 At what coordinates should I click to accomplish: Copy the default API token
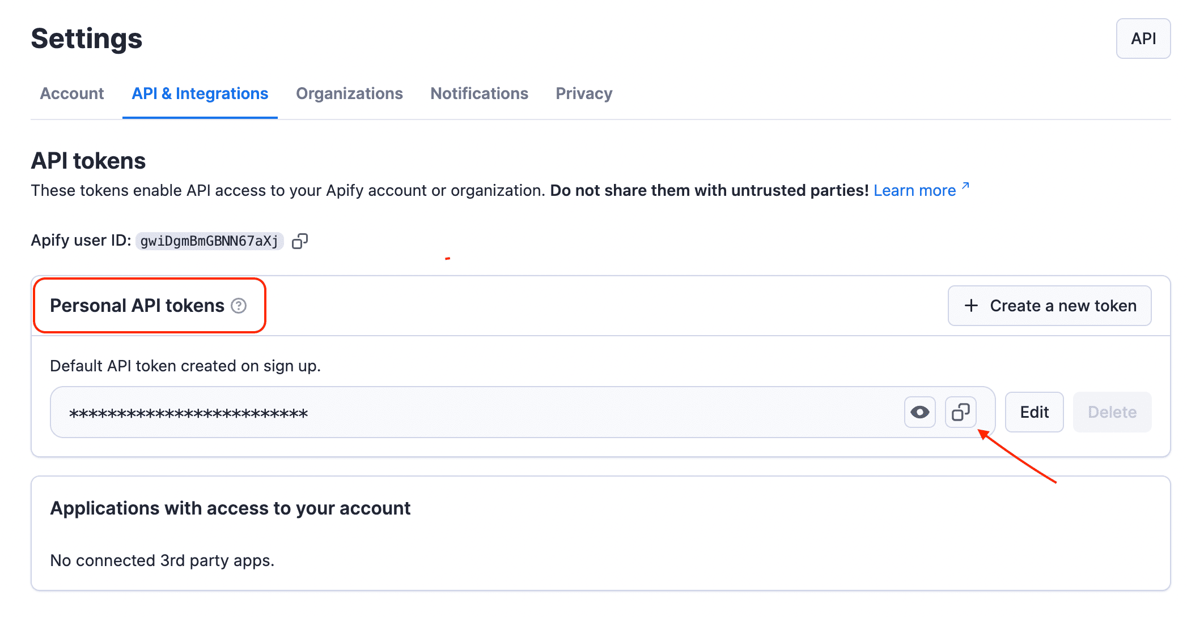pyautogui.click(x=960, y=412)
